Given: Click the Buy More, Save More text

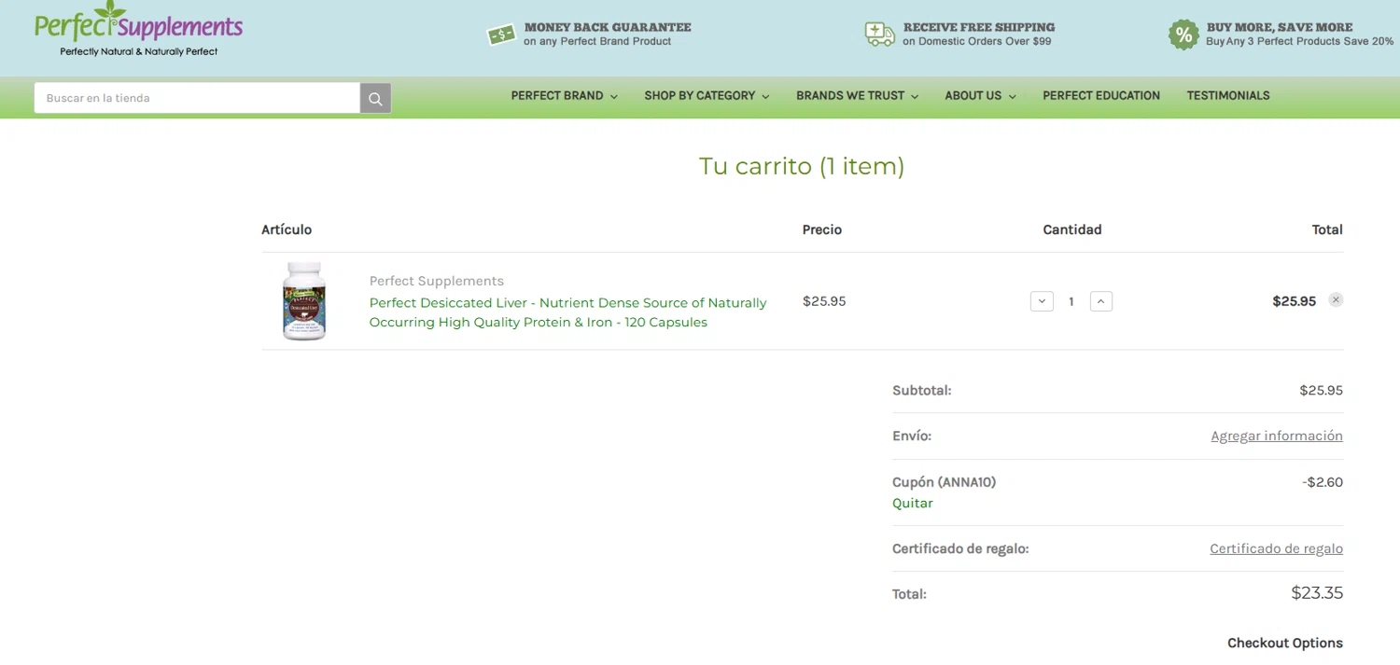Looking at the screenshot, I should click(x=1280, y=27).
